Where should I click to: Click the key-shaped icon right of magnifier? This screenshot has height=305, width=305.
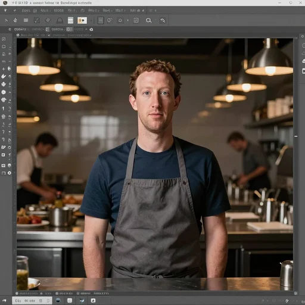coord(163,20)
